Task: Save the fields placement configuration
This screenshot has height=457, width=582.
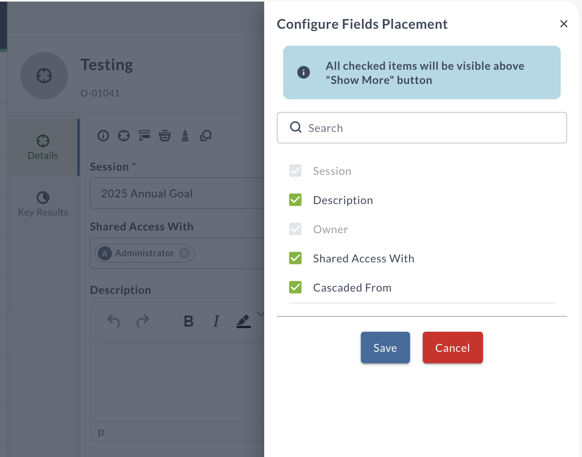Action: point(385,347)
